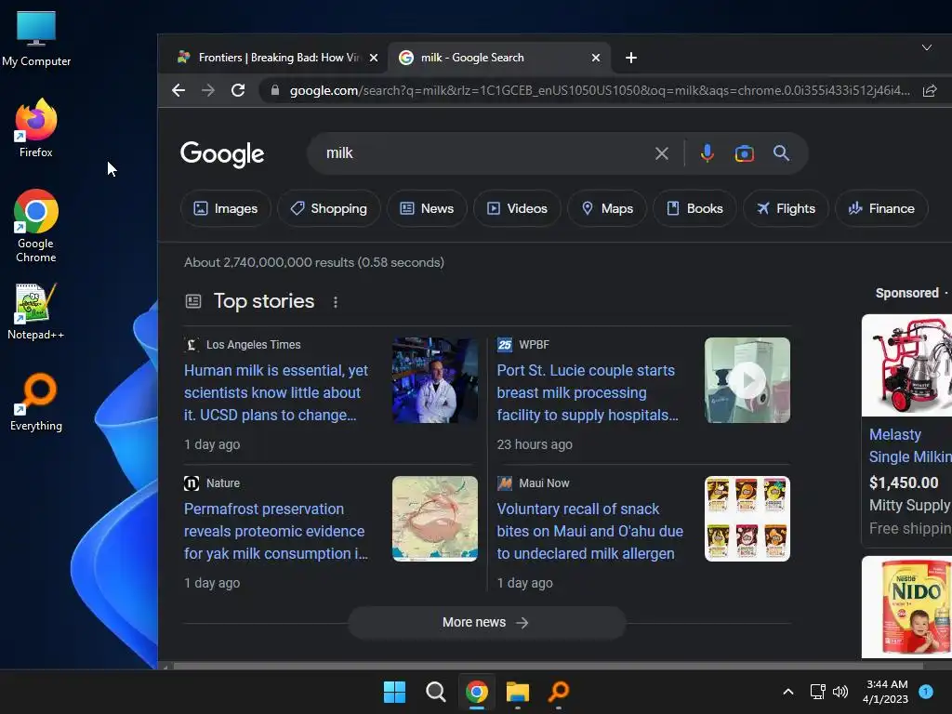The width and height of the screenshot is (952, 714).
Task: Filter results by Shopping
Action: (328, 209)
